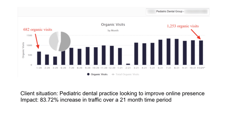225x113 pixels.
Task: Click the Organic Visits y-axis label
Action: point(23,50)
